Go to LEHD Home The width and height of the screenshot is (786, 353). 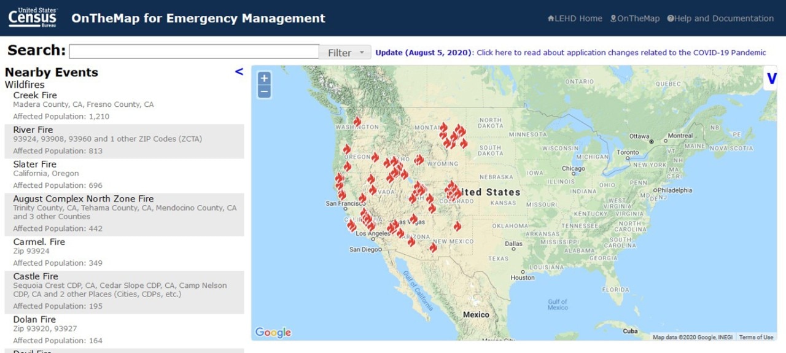[x=575, y=18]
